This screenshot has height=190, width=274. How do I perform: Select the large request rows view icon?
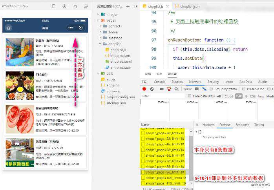click(x=197, y=89)
